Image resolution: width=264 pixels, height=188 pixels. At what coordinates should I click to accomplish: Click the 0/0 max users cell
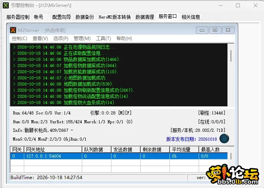[213, 156]
